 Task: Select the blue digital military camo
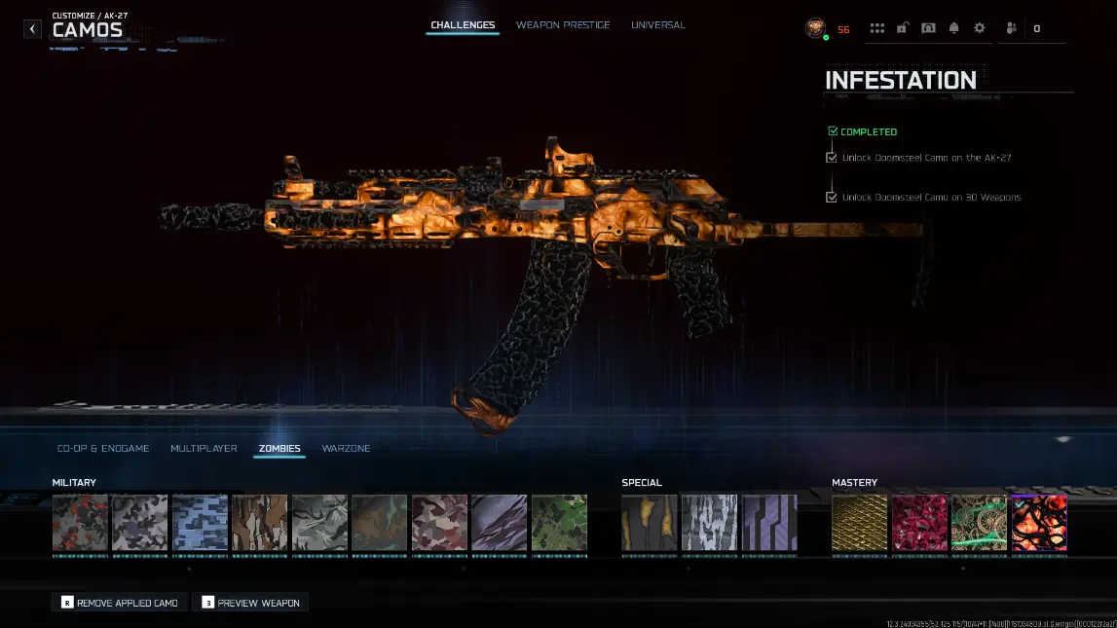pyautogui.click(x=200, y=524)
